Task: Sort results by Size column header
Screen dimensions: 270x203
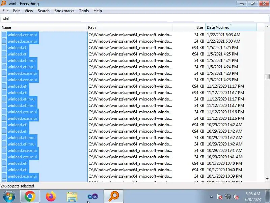Action: pyautogui.click(x=189, y=27)
